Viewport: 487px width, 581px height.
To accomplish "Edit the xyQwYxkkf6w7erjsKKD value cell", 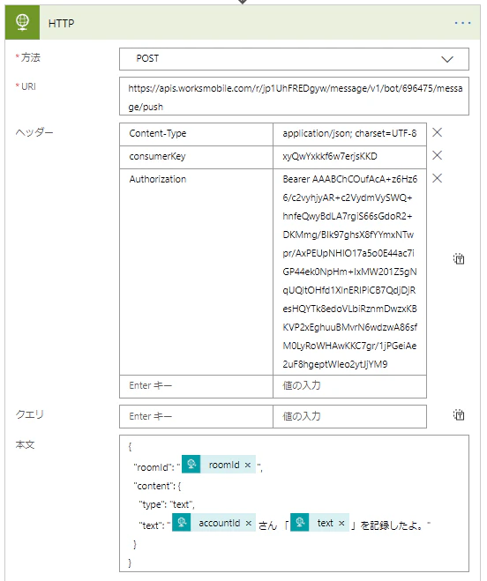I will point(349,157).
